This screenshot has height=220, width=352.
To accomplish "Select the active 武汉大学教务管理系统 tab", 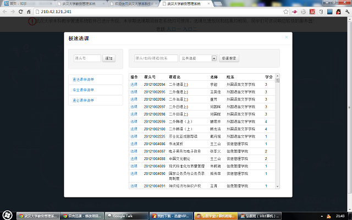I will [186, 4].
